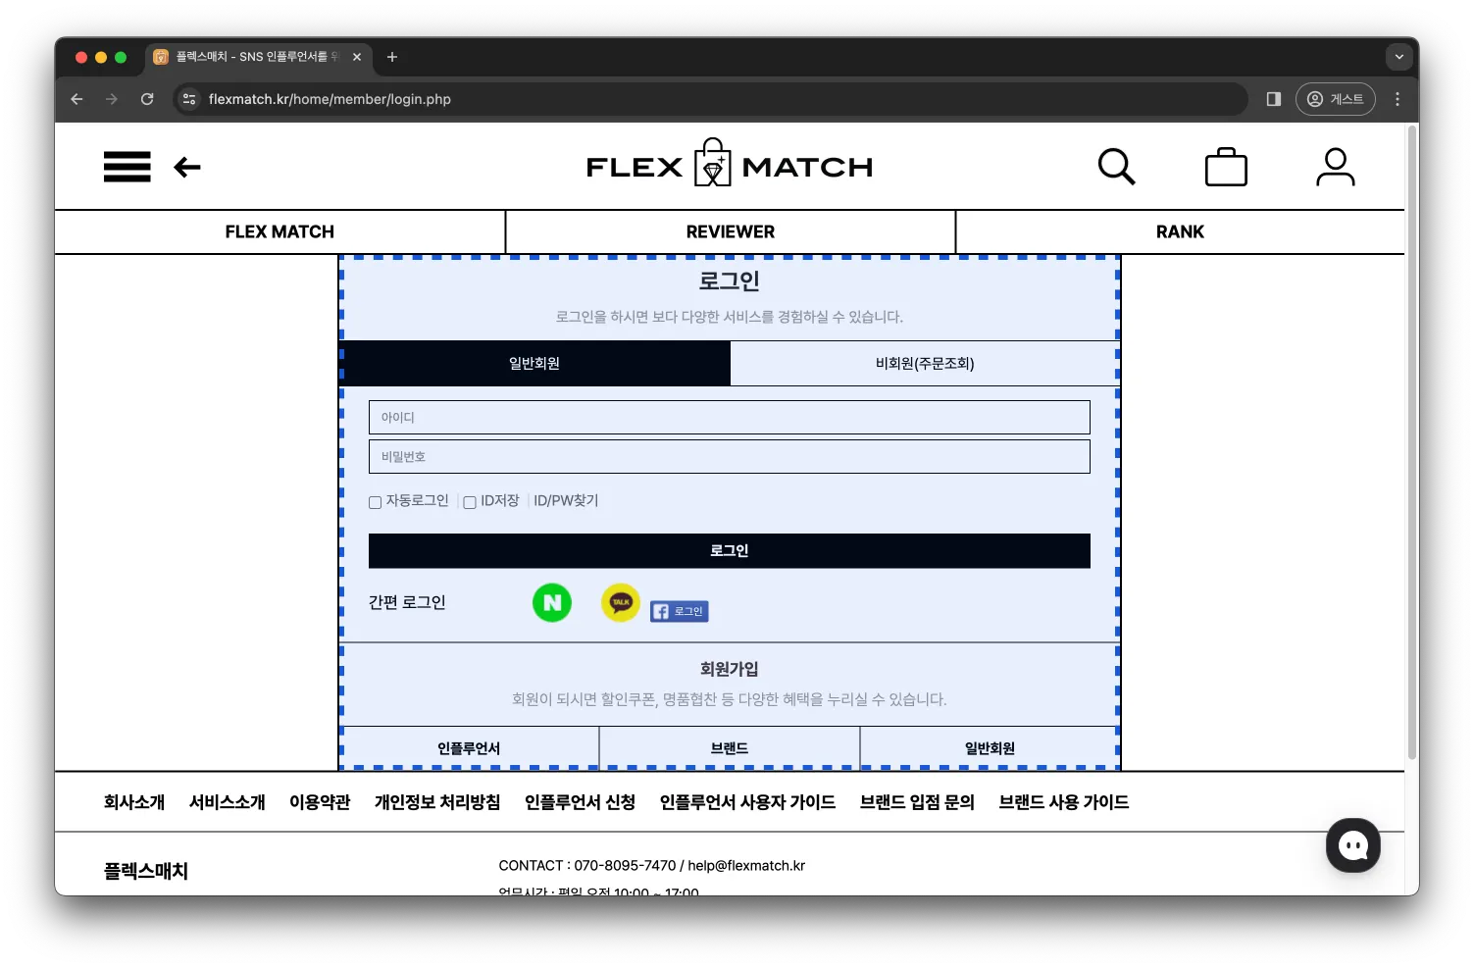Expand the tab search dropdown arrow
Viewport: 1474px width, 968px height.
pos(1399,57)
